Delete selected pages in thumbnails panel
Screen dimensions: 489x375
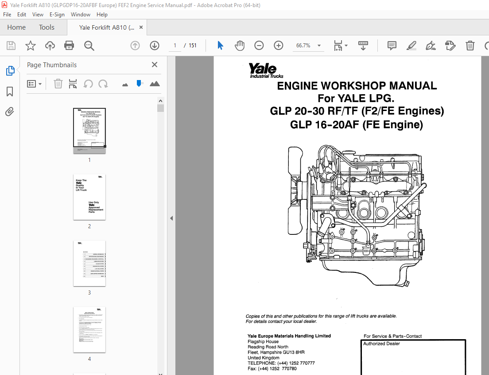click(x=58, y=84)
